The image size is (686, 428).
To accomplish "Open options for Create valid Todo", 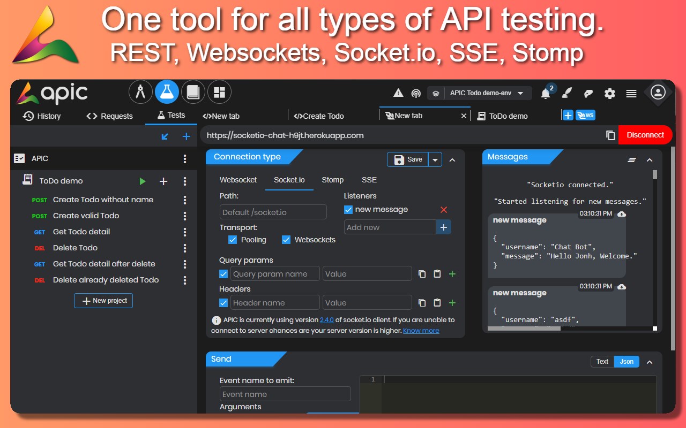I will click(185, 216).
